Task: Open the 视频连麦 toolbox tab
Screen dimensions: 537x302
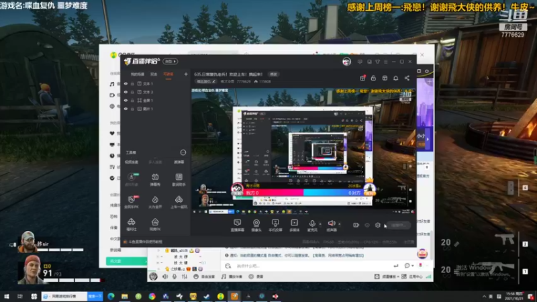Action: point(132,162)
